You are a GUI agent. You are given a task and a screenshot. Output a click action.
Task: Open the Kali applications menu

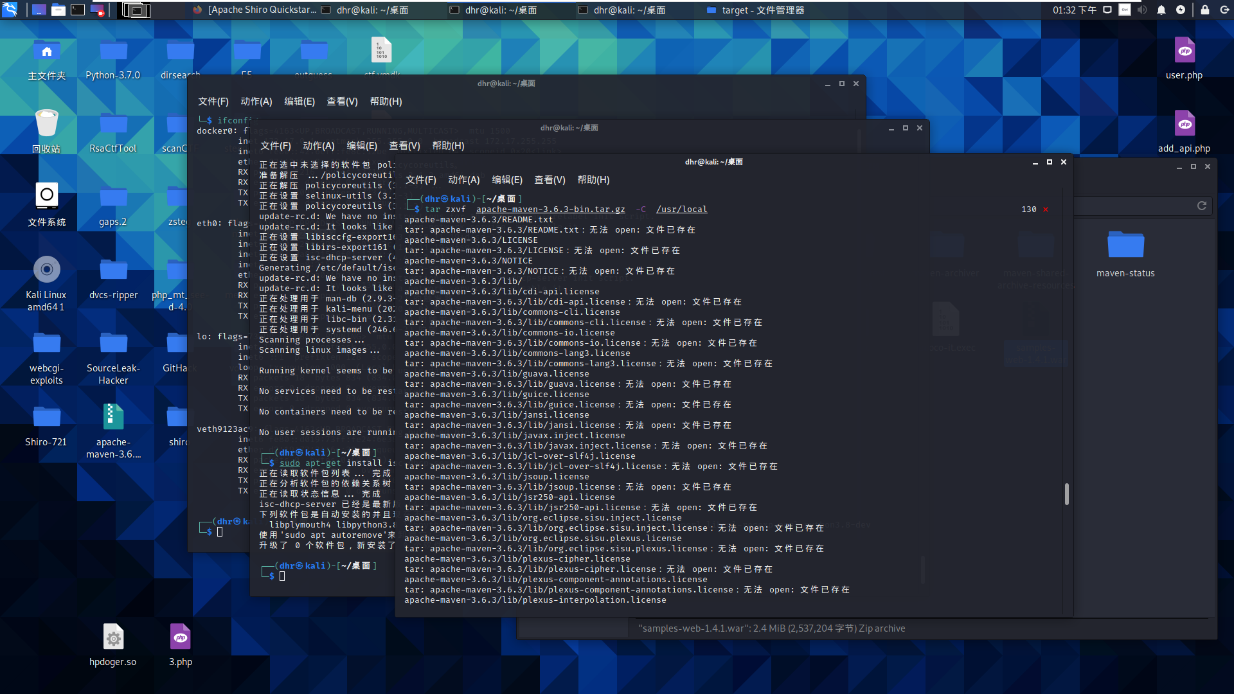pyautogui.click(x=9, y=10)
